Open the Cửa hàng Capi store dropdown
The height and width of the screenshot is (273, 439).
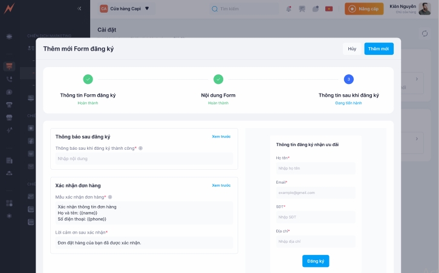coord(125,9)
